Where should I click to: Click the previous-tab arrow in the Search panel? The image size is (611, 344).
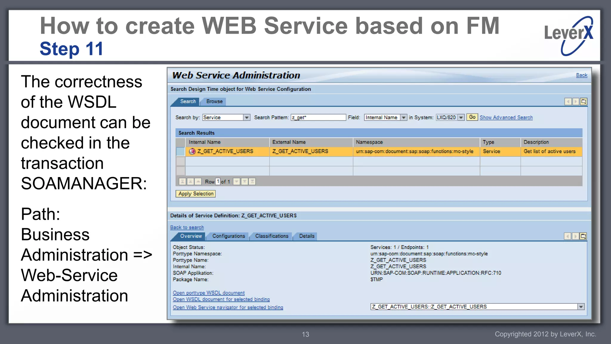click(568, 102)
